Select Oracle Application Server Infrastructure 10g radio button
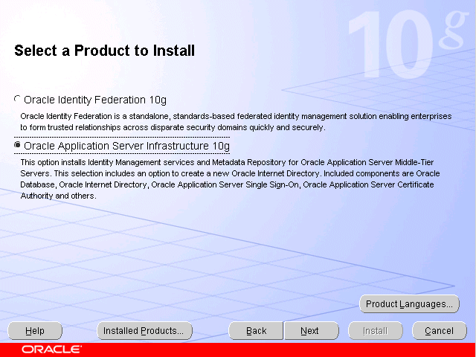Screen dimensions: 476x357 (x=17, y=145)
